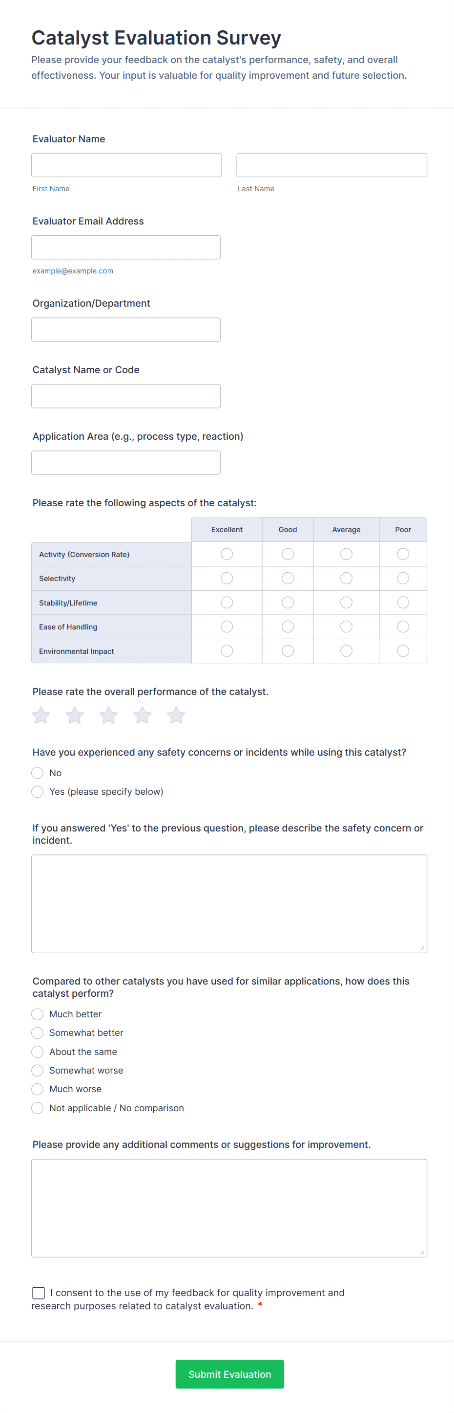Mark Selectivity as Good
This screenshot has width=454, height=1413.
pos(288,578)
